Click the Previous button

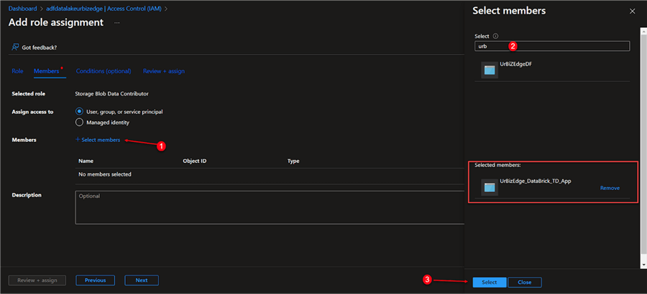tap(96, 280)
